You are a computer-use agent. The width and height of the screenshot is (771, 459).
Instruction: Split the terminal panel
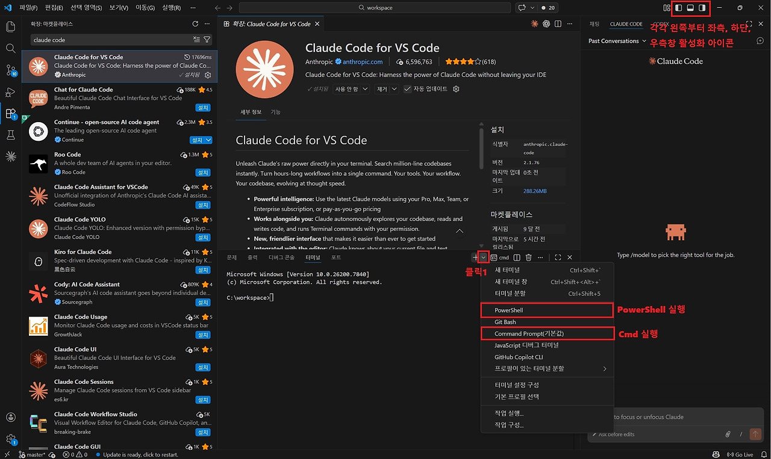(x=517, y=257)
